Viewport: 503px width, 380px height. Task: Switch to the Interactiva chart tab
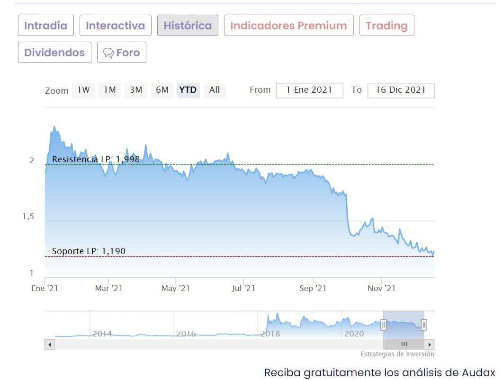pos(115,26)
